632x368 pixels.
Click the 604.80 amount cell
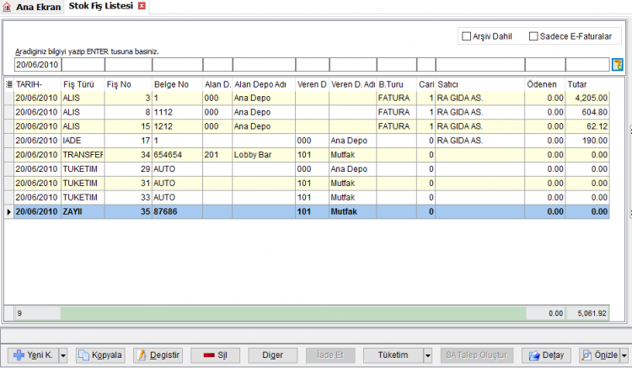tap(587, 112)
